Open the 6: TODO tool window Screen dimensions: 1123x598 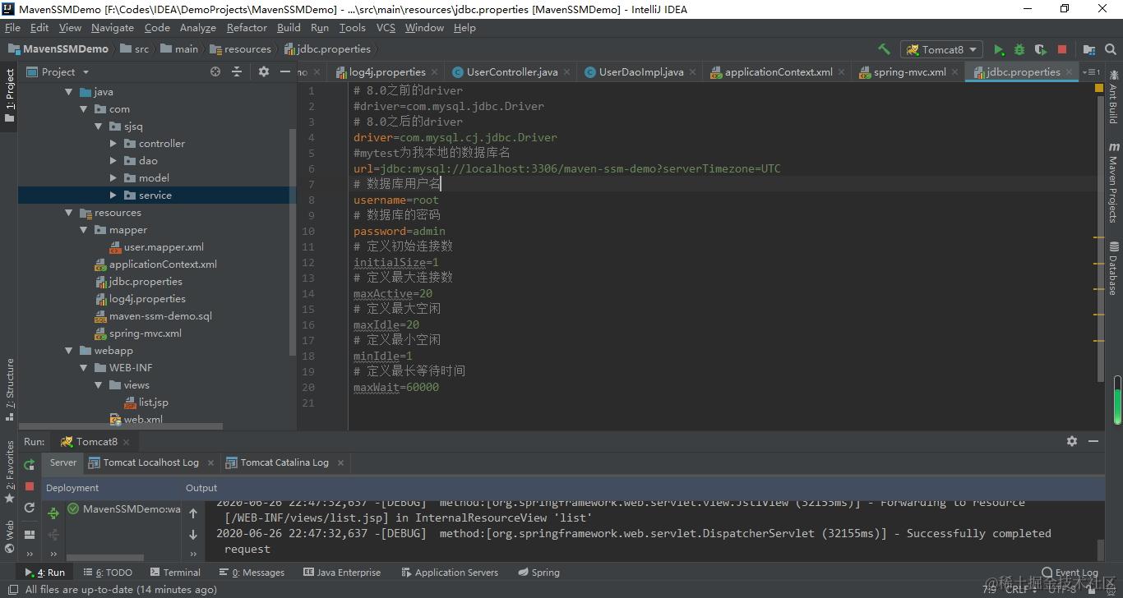(x=108, y=573)
